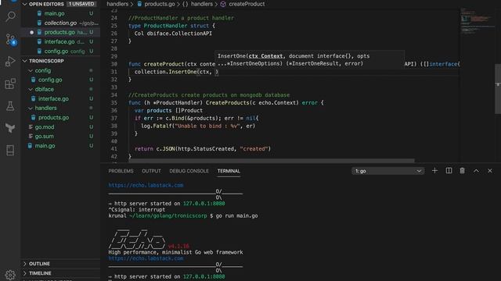Open config.go under config folder
This screenshot has width=501, height=281.
tap(50, 80)
